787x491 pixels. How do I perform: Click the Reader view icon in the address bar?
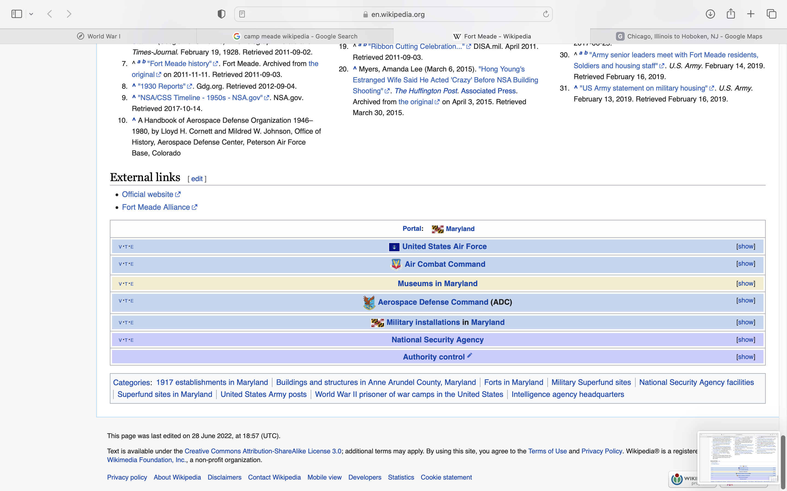click(242, 14)
